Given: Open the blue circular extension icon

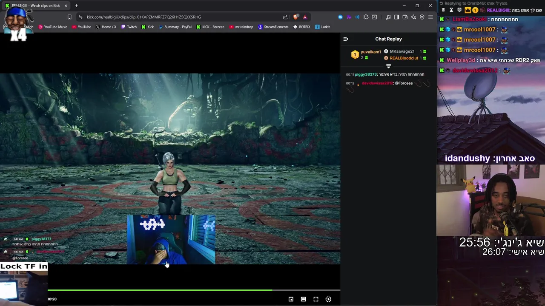Looking at the screenshot, I should (x=340, y=17).
